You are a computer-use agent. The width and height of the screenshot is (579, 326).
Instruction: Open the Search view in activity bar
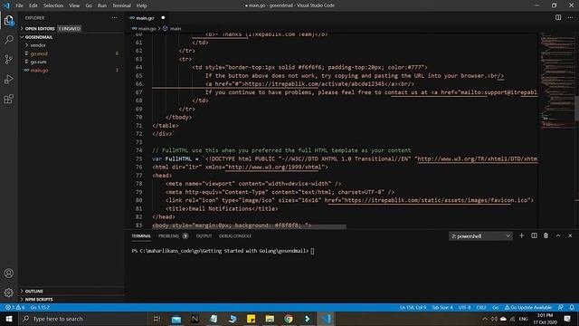click(x=8, y=40)
